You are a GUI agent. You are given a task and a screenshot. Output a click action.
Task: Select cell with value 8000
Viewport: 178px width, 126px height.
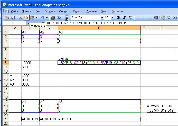pyautogui.click(x=30, y=80)
